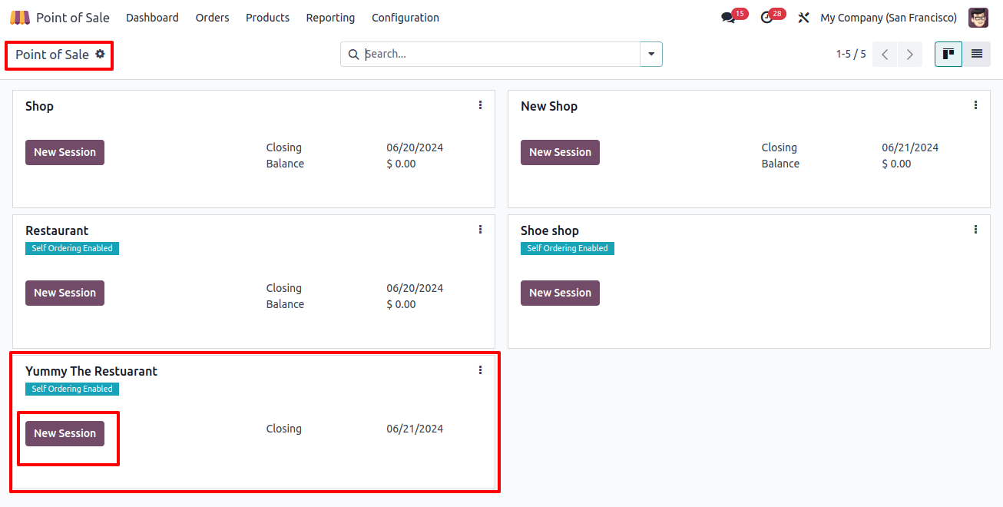The width and height of the screenshot is (1003, 507).
Task: Start New Session for Shop
Action: tap(65, 152)
